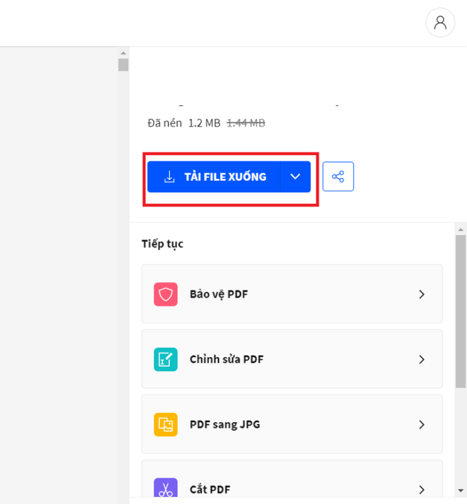Screen dimensions: 467x504
Task: Select the Bảo vệ PDF option
Action: [x=218, y=294]
